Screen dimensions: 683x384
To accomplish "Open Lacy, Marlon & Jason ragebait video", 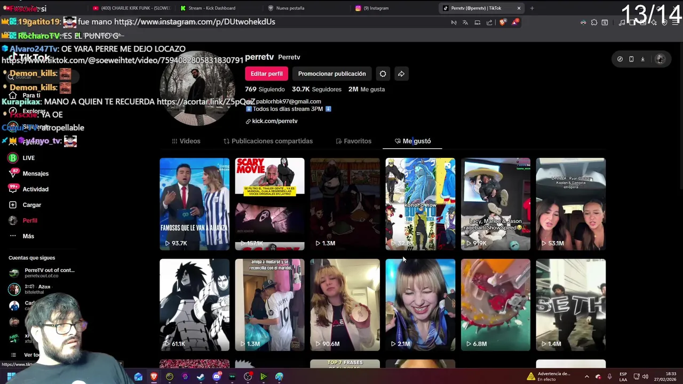I will (x=495, y=204).
